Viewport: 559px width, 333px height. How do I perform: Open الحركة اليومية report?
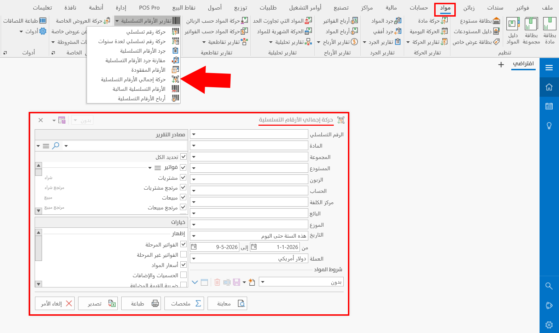pyautogui.click(x=429, y=31)
